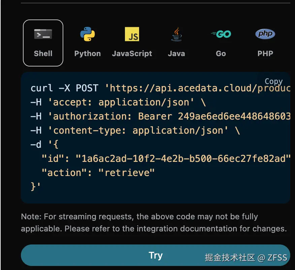
Task: Click the Python snake logo icon
Action: point(88,34)
